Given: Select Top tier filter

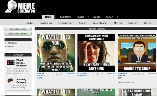Looking at the screenshot, I should [83, 23].
